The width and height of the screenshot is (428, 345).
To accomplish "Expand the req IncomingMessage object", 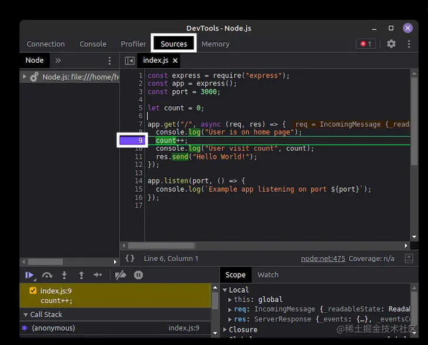I will tap(230, 309).
